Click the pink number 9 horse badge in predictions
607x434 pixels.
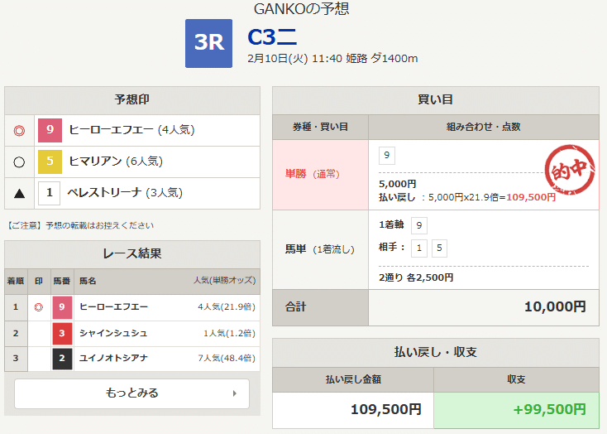click(x=50, y=130)
